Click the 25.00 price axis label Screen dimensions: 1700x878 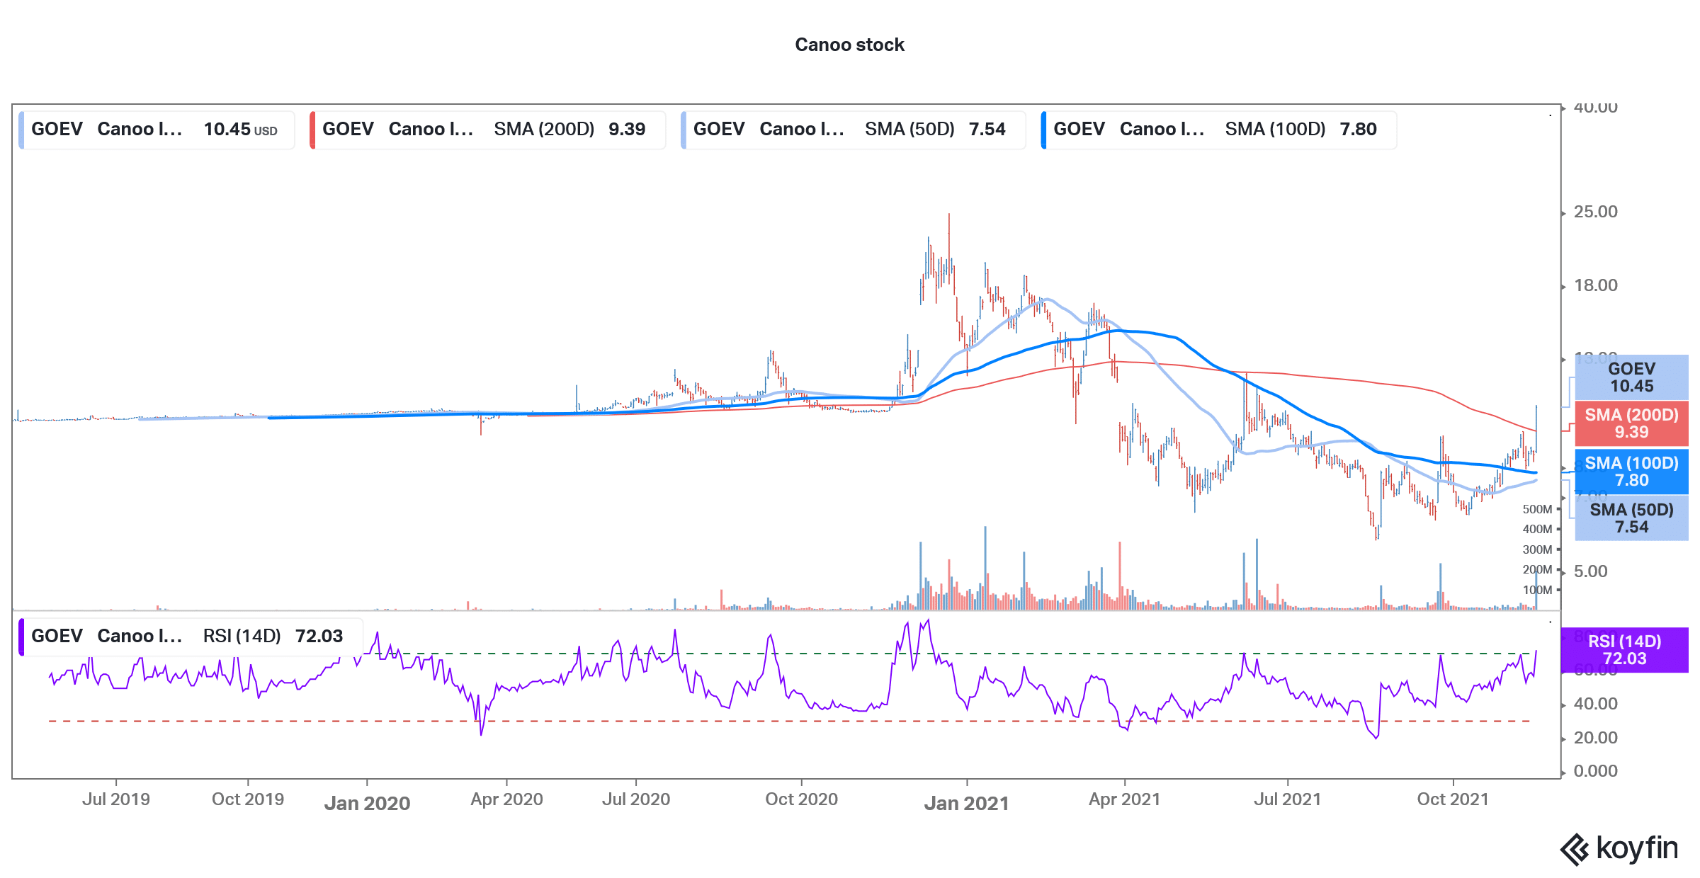[1596, 212]
